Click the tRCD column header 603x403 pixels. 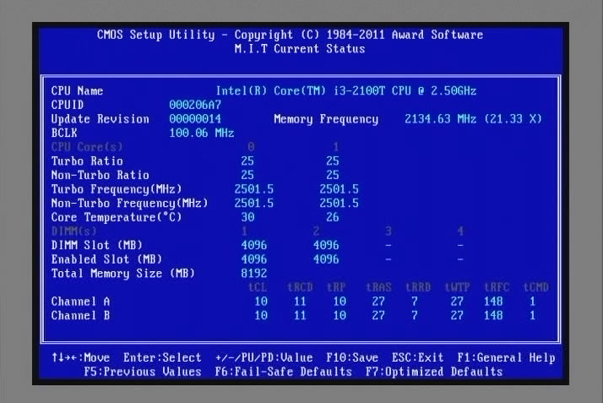(x=300, y=287)
